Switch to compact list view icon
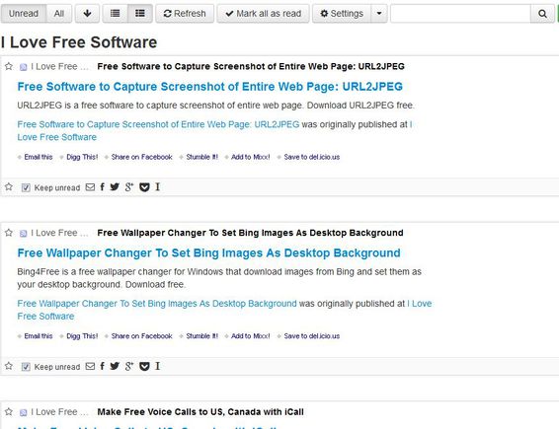The height and width of the screenshot is (429, 559). (x=115, y=14)
